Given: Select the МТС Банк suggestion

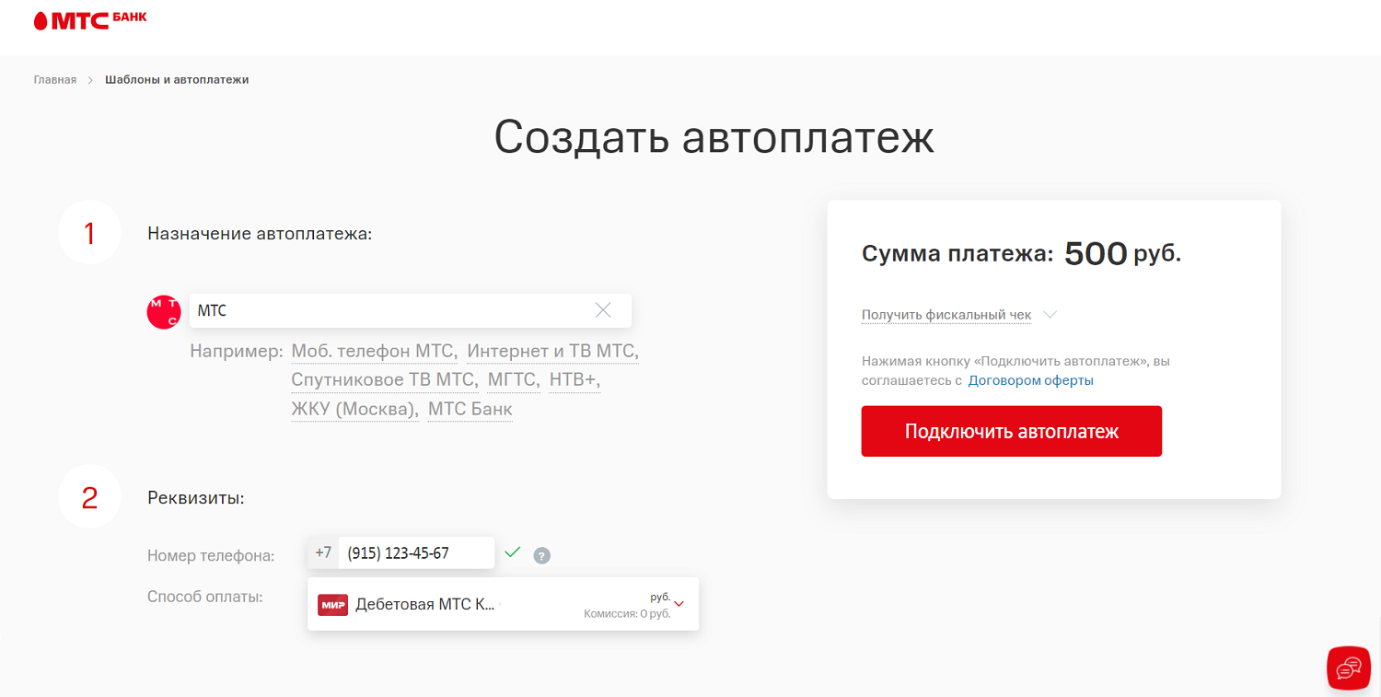Looking at the screenshot, I should point(470,410).
